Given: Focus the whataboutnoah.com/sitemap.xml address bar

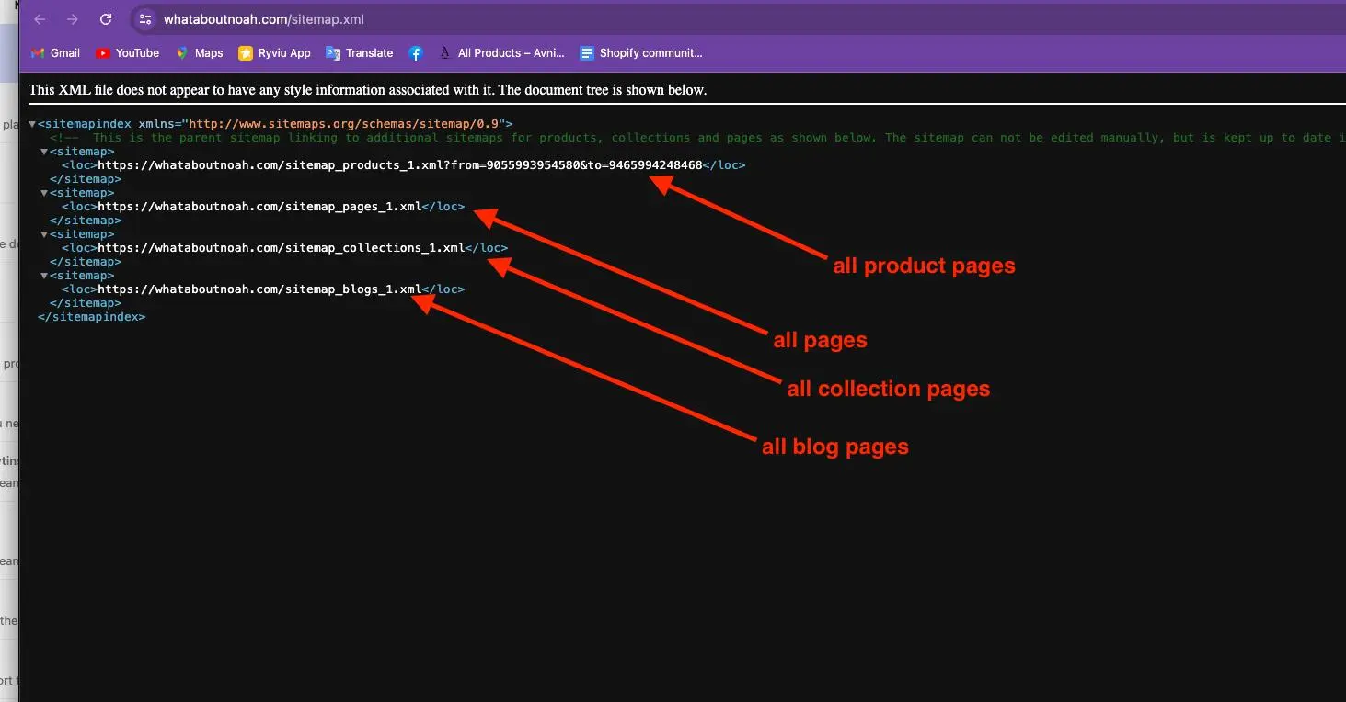Looking at the screenshot, I should pyautogui.click(x=736, y=19).
